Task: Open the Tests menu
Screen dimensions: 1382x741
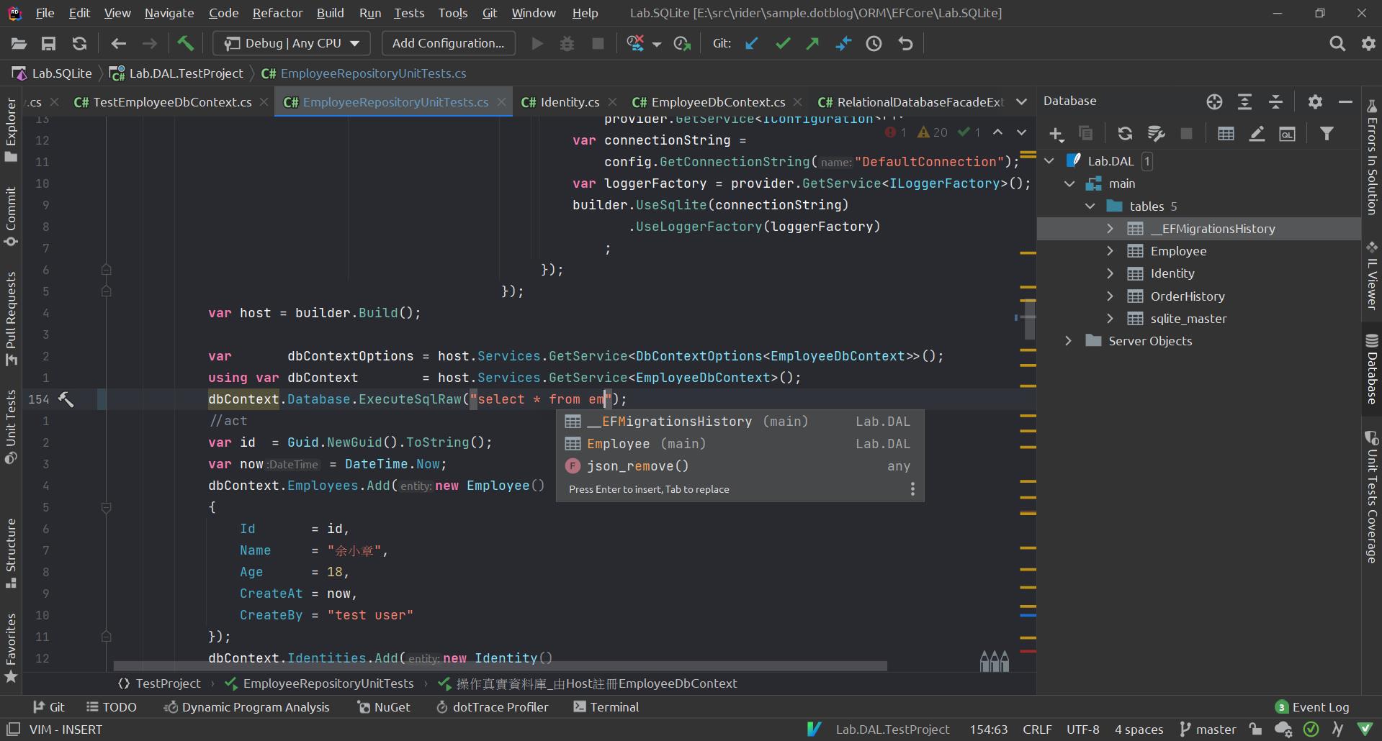Action: pyautogui.click(x=409, y=13)
